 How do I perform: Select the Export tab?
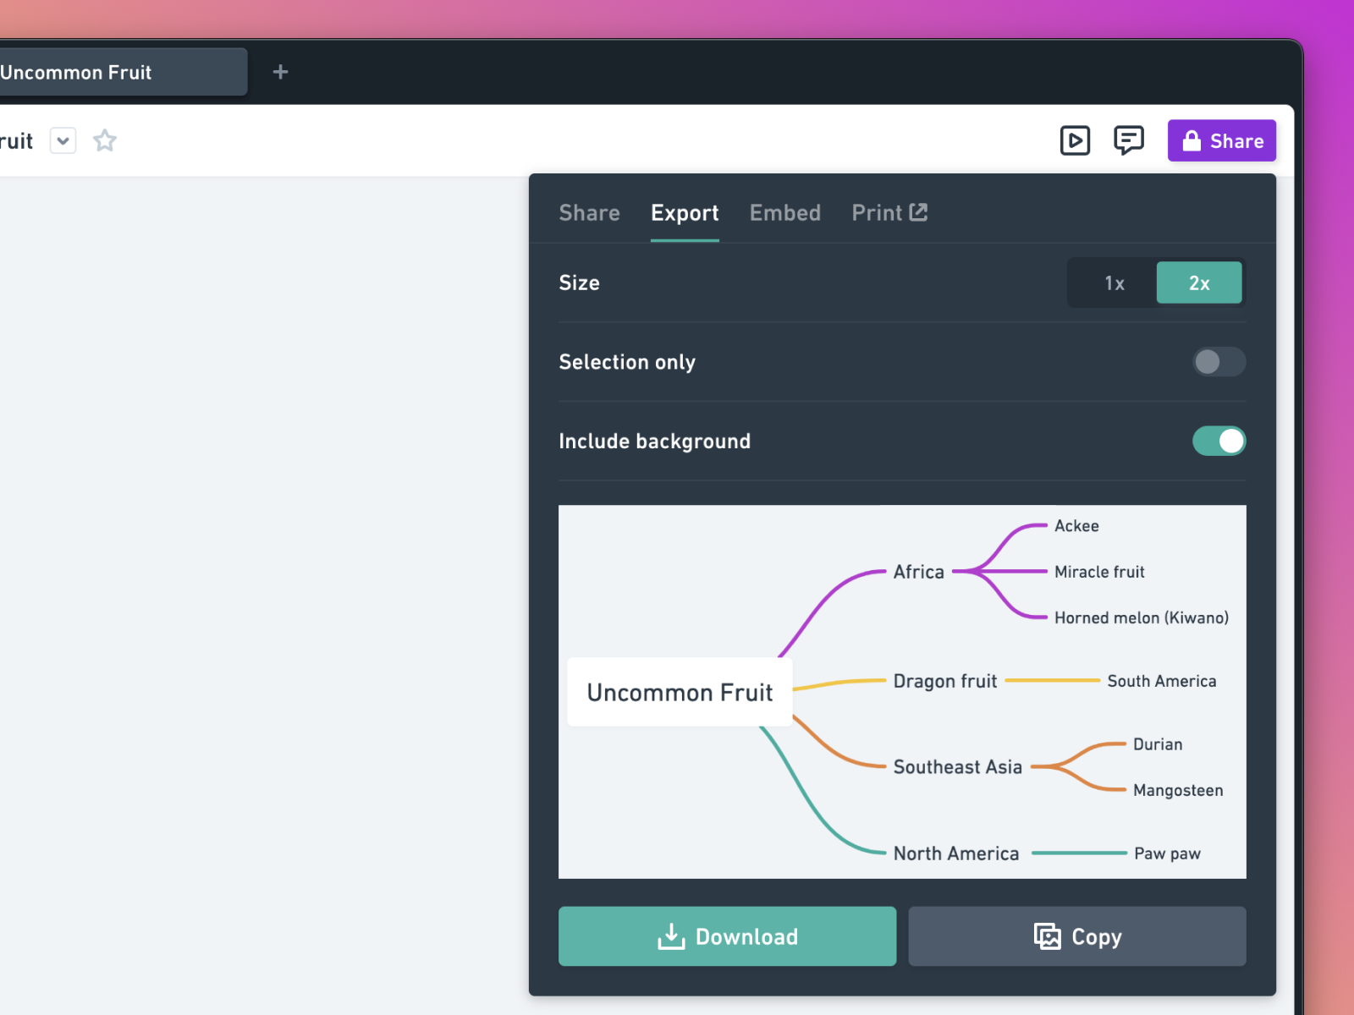tap(684, 213)
